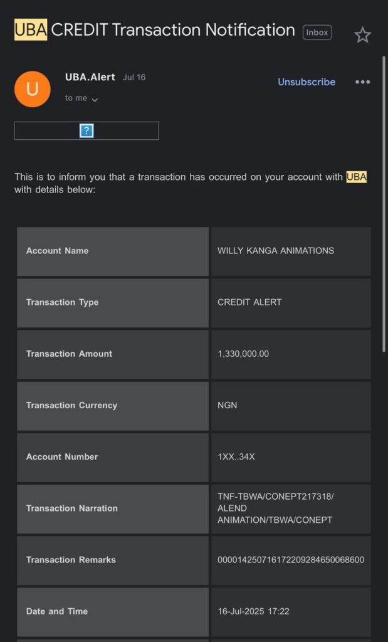Viewport: 388px width, 642px height.
Task: Click sender name UBA.Alert
Action: click(90, 77)
